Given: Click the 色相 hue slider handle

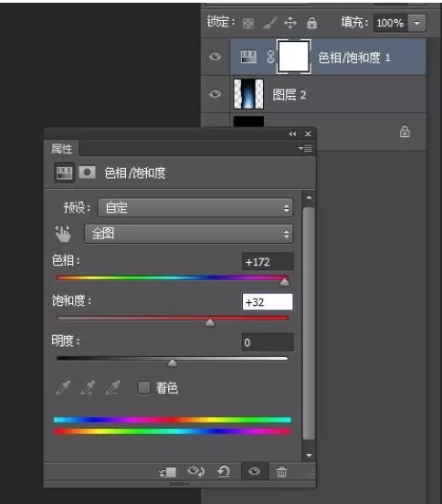Looking at the screenshot, I should click(284, 282).
